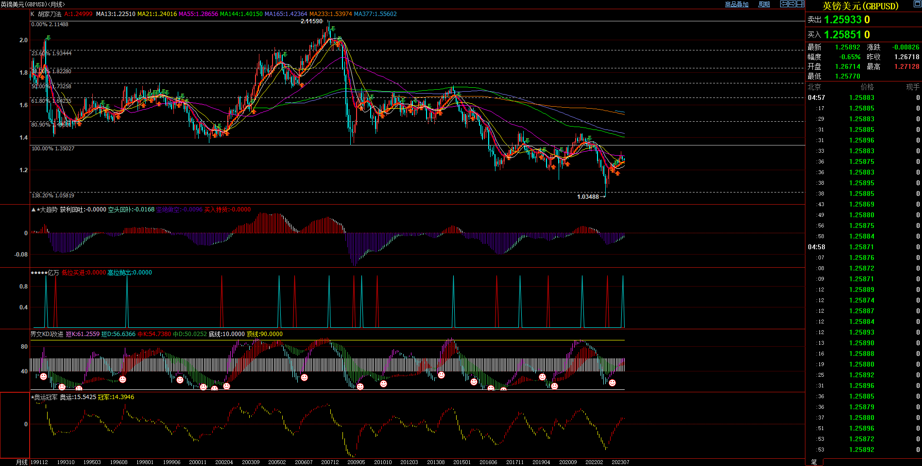
Task: Click the left arrow navigation icon
Action: pos(784,4)
